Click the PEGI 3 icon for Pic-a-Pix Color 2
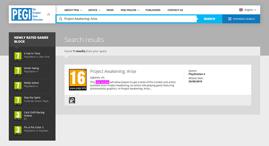Image resolution: width=269 pixels, height=146 pixels. pyautogui.click(x=18, y=130)
